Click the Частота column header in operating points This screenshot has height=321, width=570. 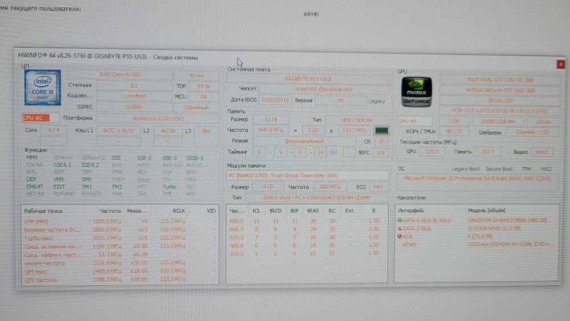110,211
